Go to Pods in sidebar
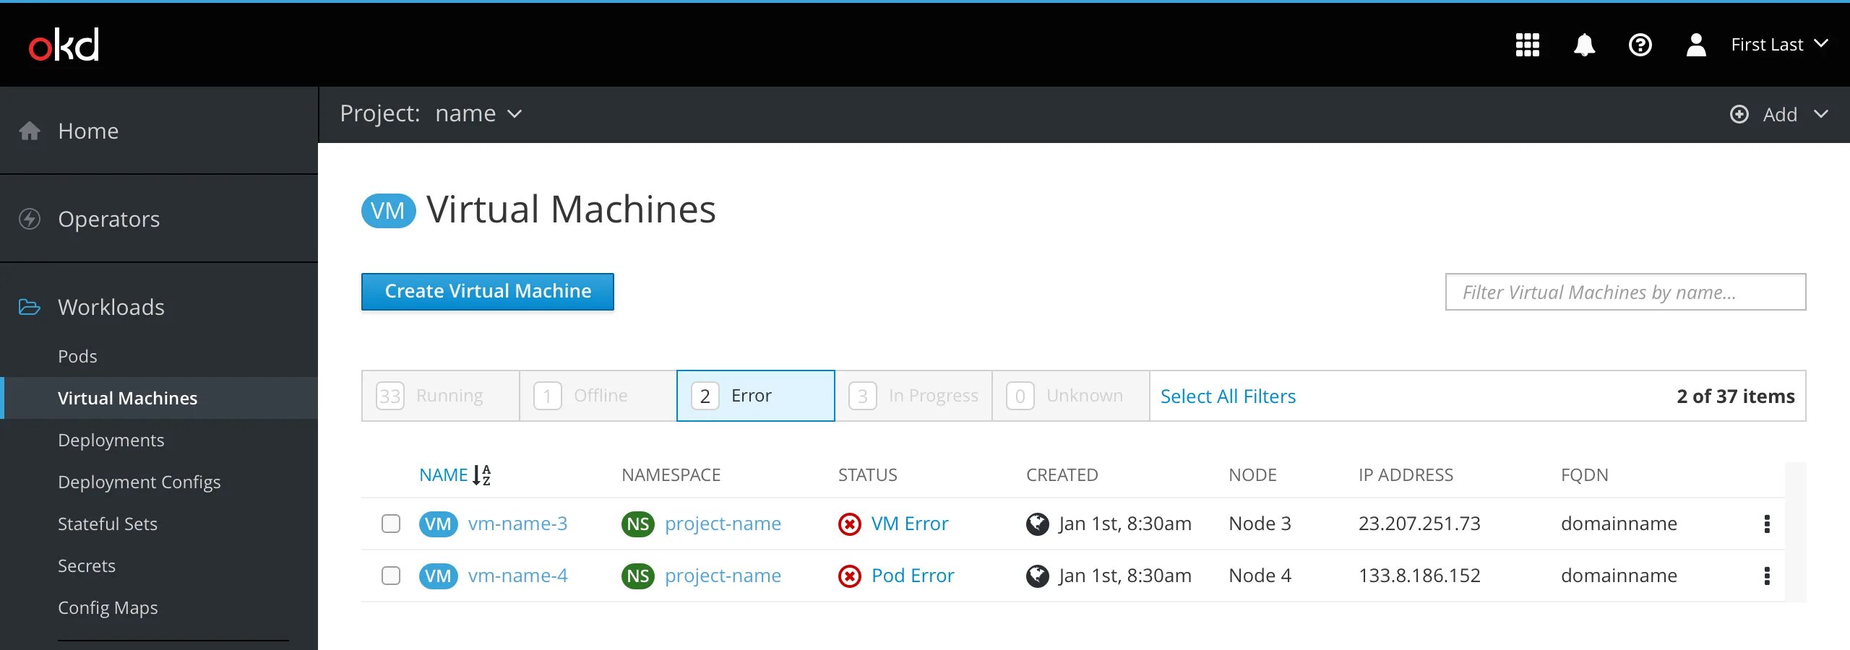This screenshot has width=1850, height=650. pyautogui.click(x=77, y=356)
